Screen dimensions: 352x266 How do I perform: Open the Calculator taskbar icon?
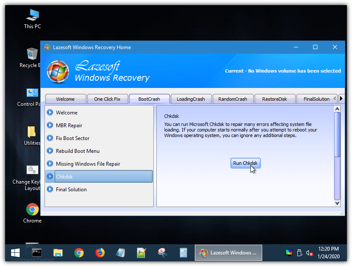point(184,253)
